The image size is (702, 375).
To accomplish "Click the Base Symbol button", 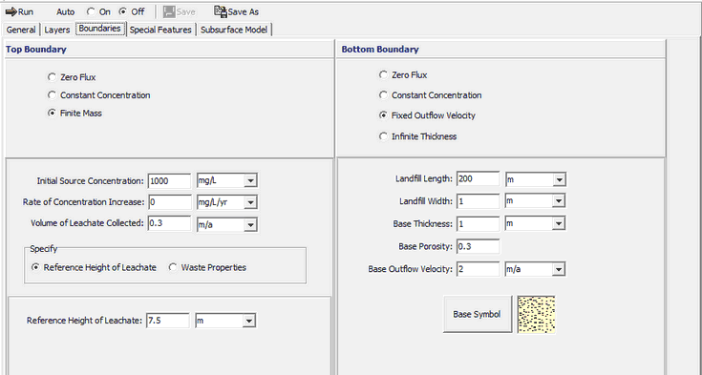I will (478, 314).
